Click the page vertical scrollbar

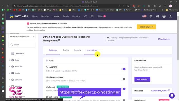178,38
